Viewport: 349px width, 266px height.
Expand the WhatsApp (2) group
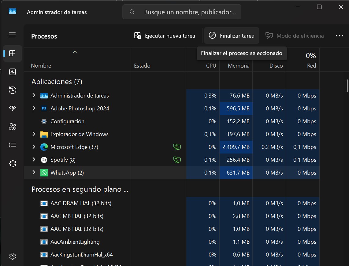click(x=34, y=172)
